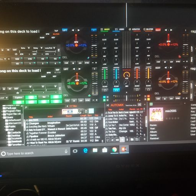Open File Explorer from the taskbar
This screenshot has height=196, width=196.
(x=95, y=150)
